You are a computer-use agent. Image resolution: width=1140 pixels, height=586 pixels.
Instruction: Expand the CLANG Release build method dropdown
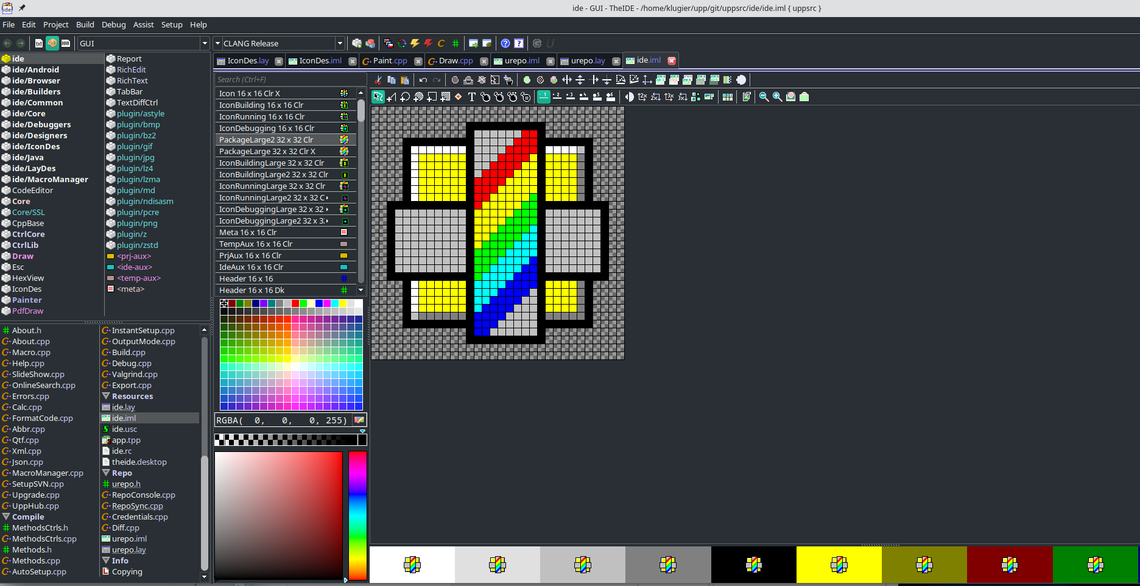[x=340, y=43]
